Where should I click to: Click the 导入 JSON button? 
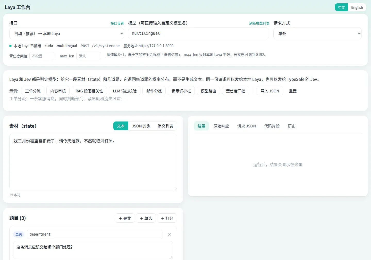tap(270, 91)
